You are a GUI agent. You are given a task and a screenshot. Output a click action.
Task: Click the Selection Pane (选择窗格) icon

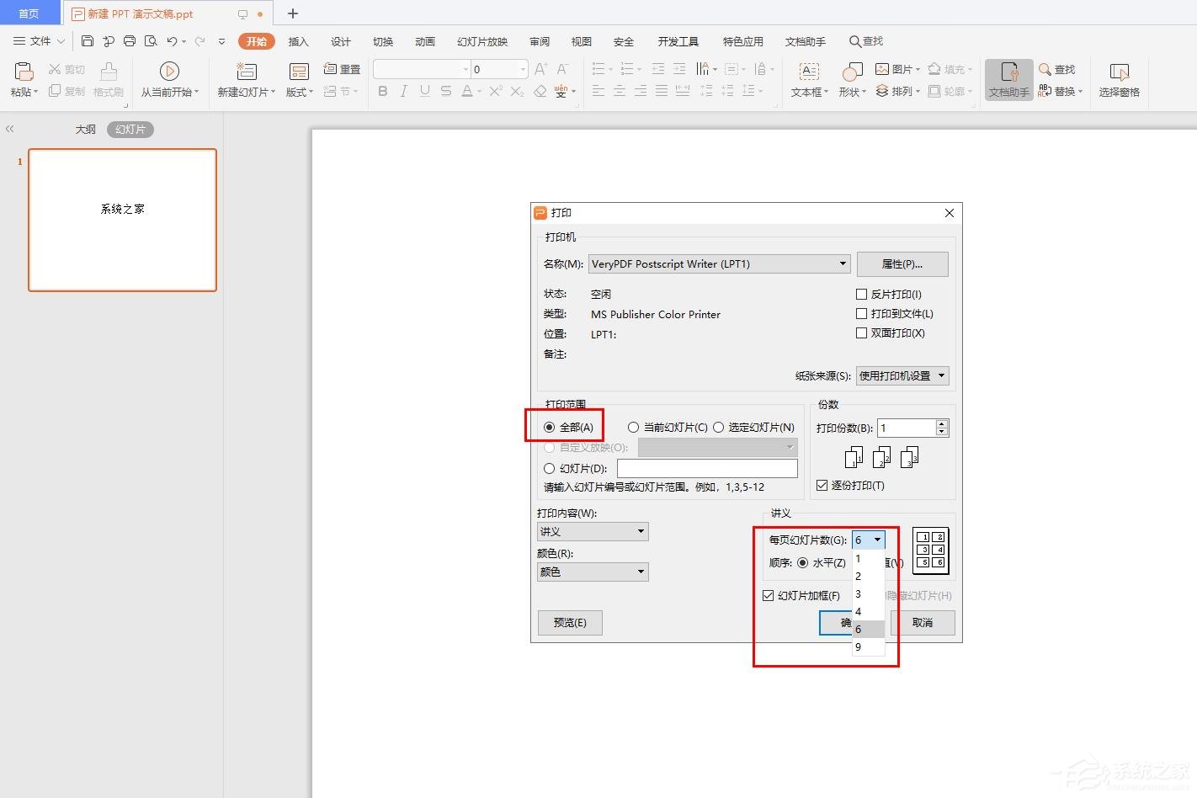[x=1119, y=72]
